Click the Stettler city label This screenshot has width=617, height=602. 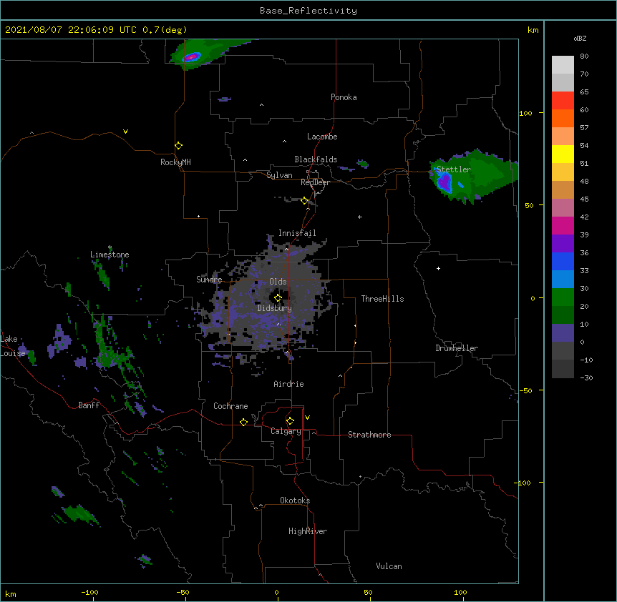pyautogui.click(x=454, y=169)
